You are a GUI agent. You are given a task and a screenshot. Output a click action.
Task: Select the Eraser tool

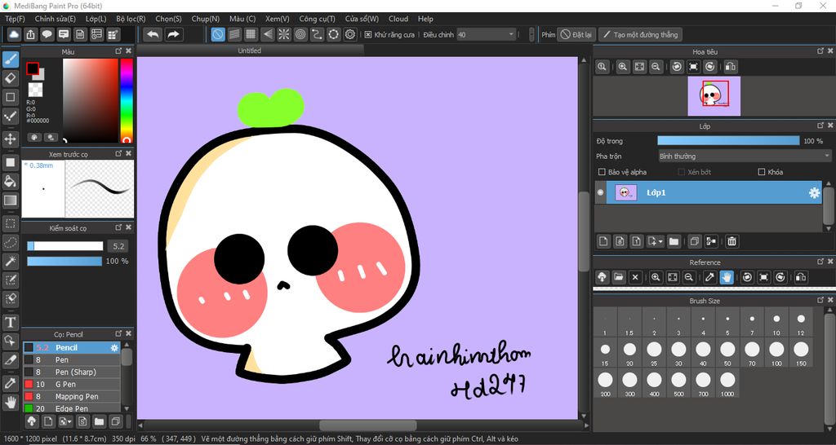click(11, 78)
